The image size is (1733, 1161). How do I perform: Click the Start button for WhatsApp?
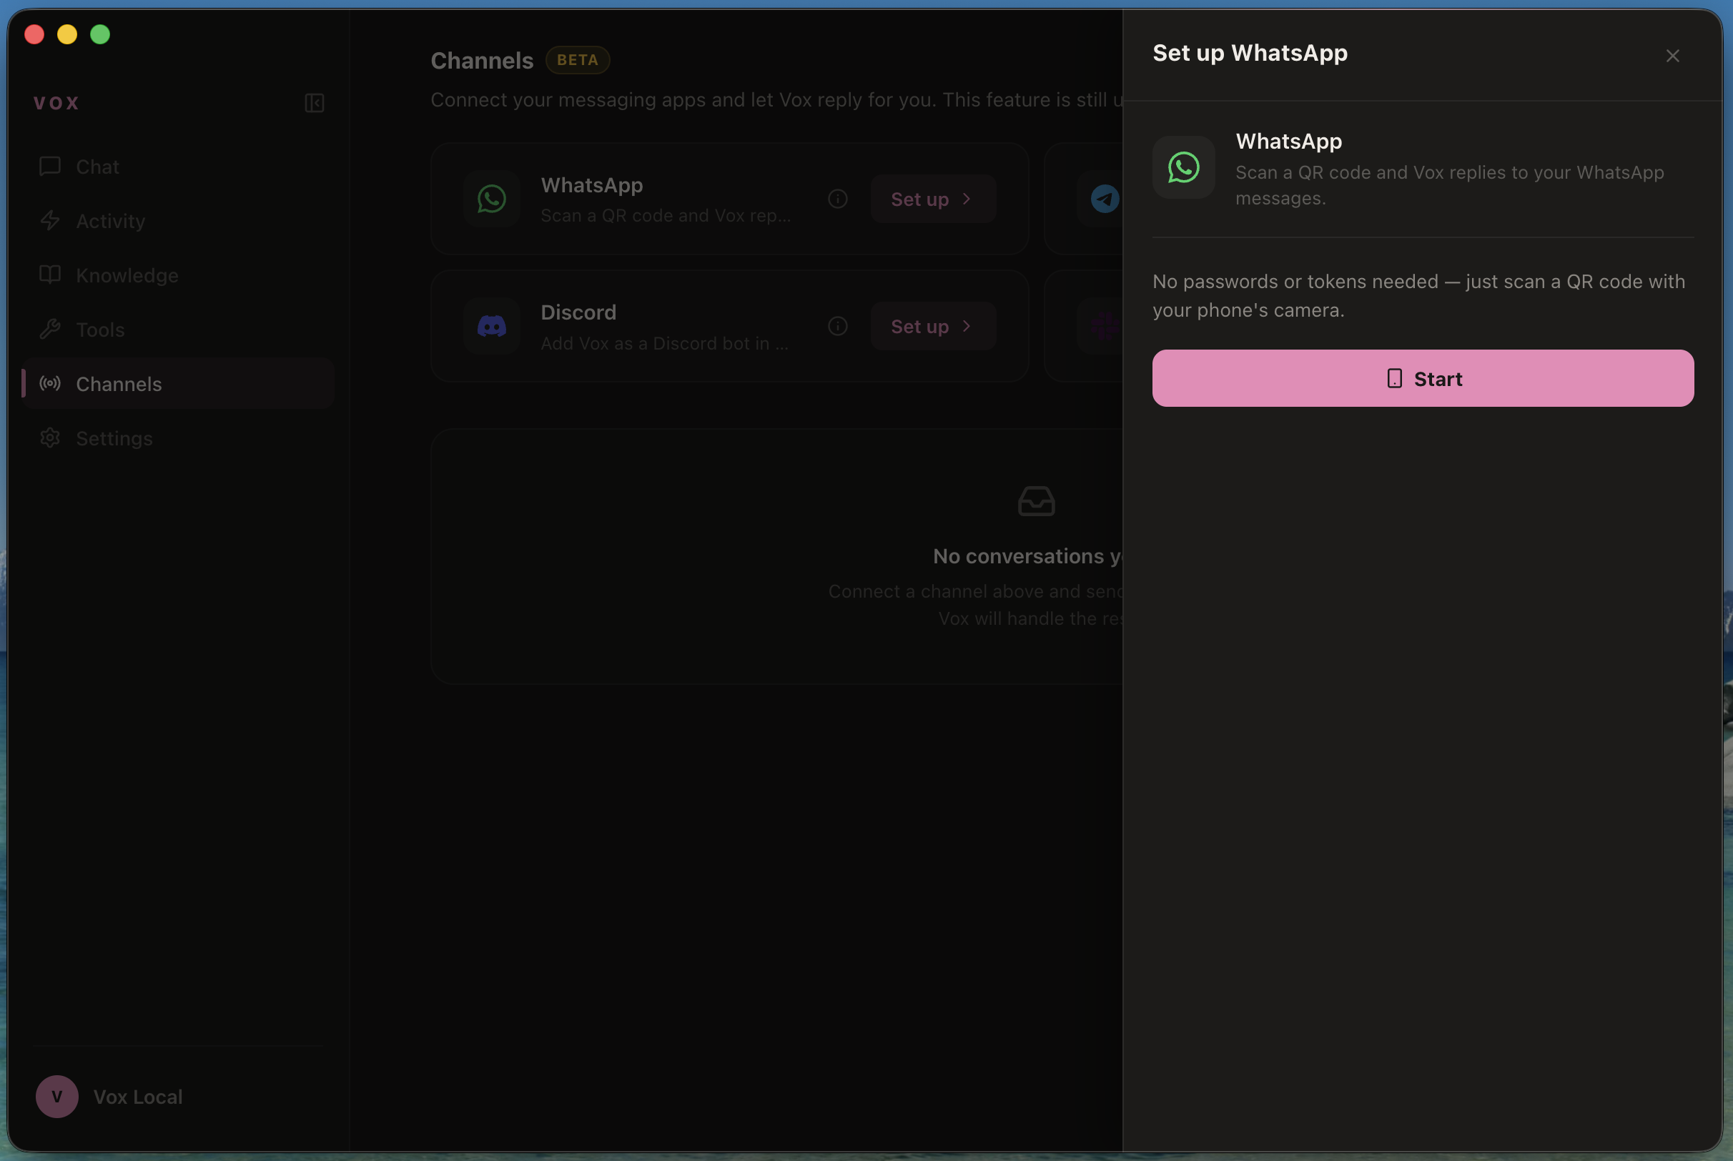pyautogui.click(x=1422, y=378)
